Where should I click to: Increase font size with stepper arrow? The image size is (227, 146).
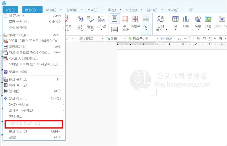(x=189, y=38)
